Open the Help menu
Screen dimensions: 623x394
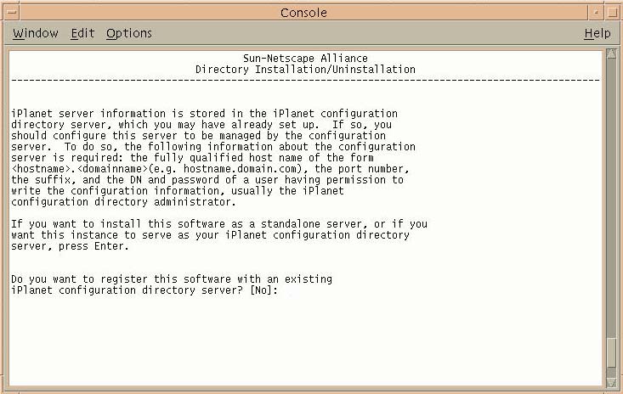coord(598,33)
